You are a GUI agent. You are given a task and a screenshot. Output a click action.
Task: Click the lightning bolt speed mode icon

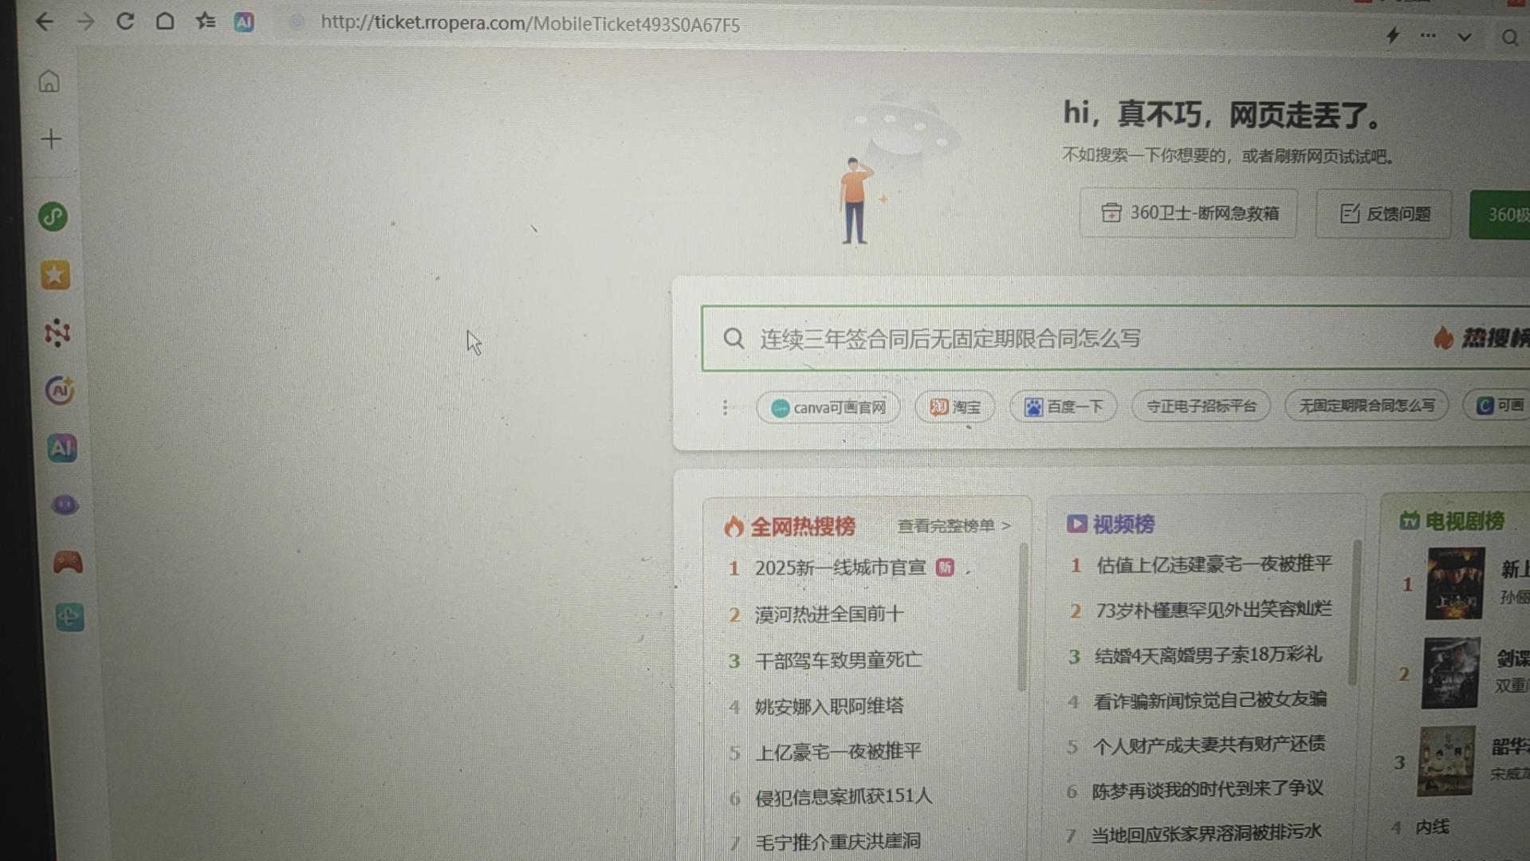(1393, 35)
